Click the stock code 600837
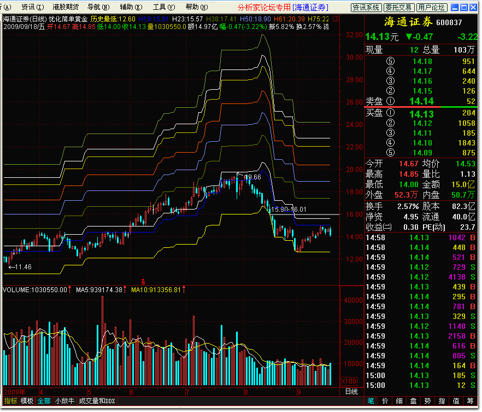482x412 pixels. pos(449,22)
